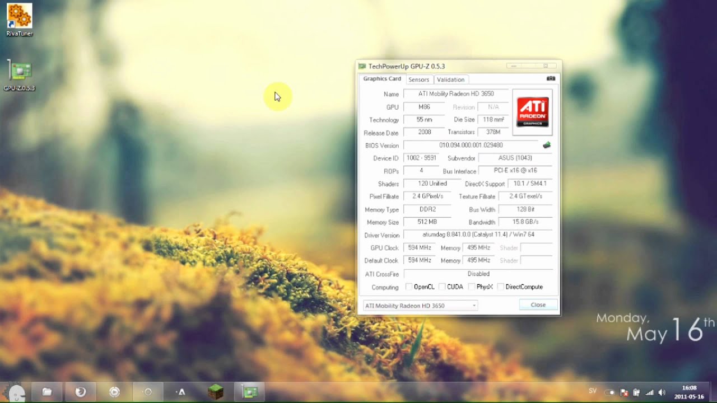Open the GPU-Z.0.5.3 desktop icon
Screen dimensions: 717x403
(20, 76)
